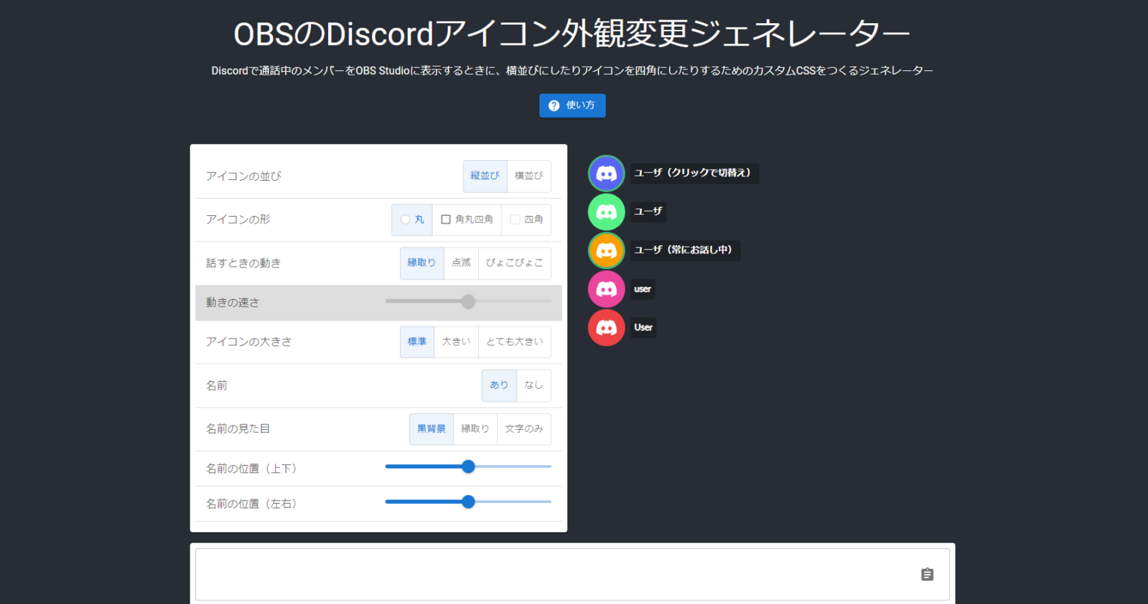The image size is (1148, 604).
Task: Click the red Discord avatar labeled User
Action: pos(606,327)
